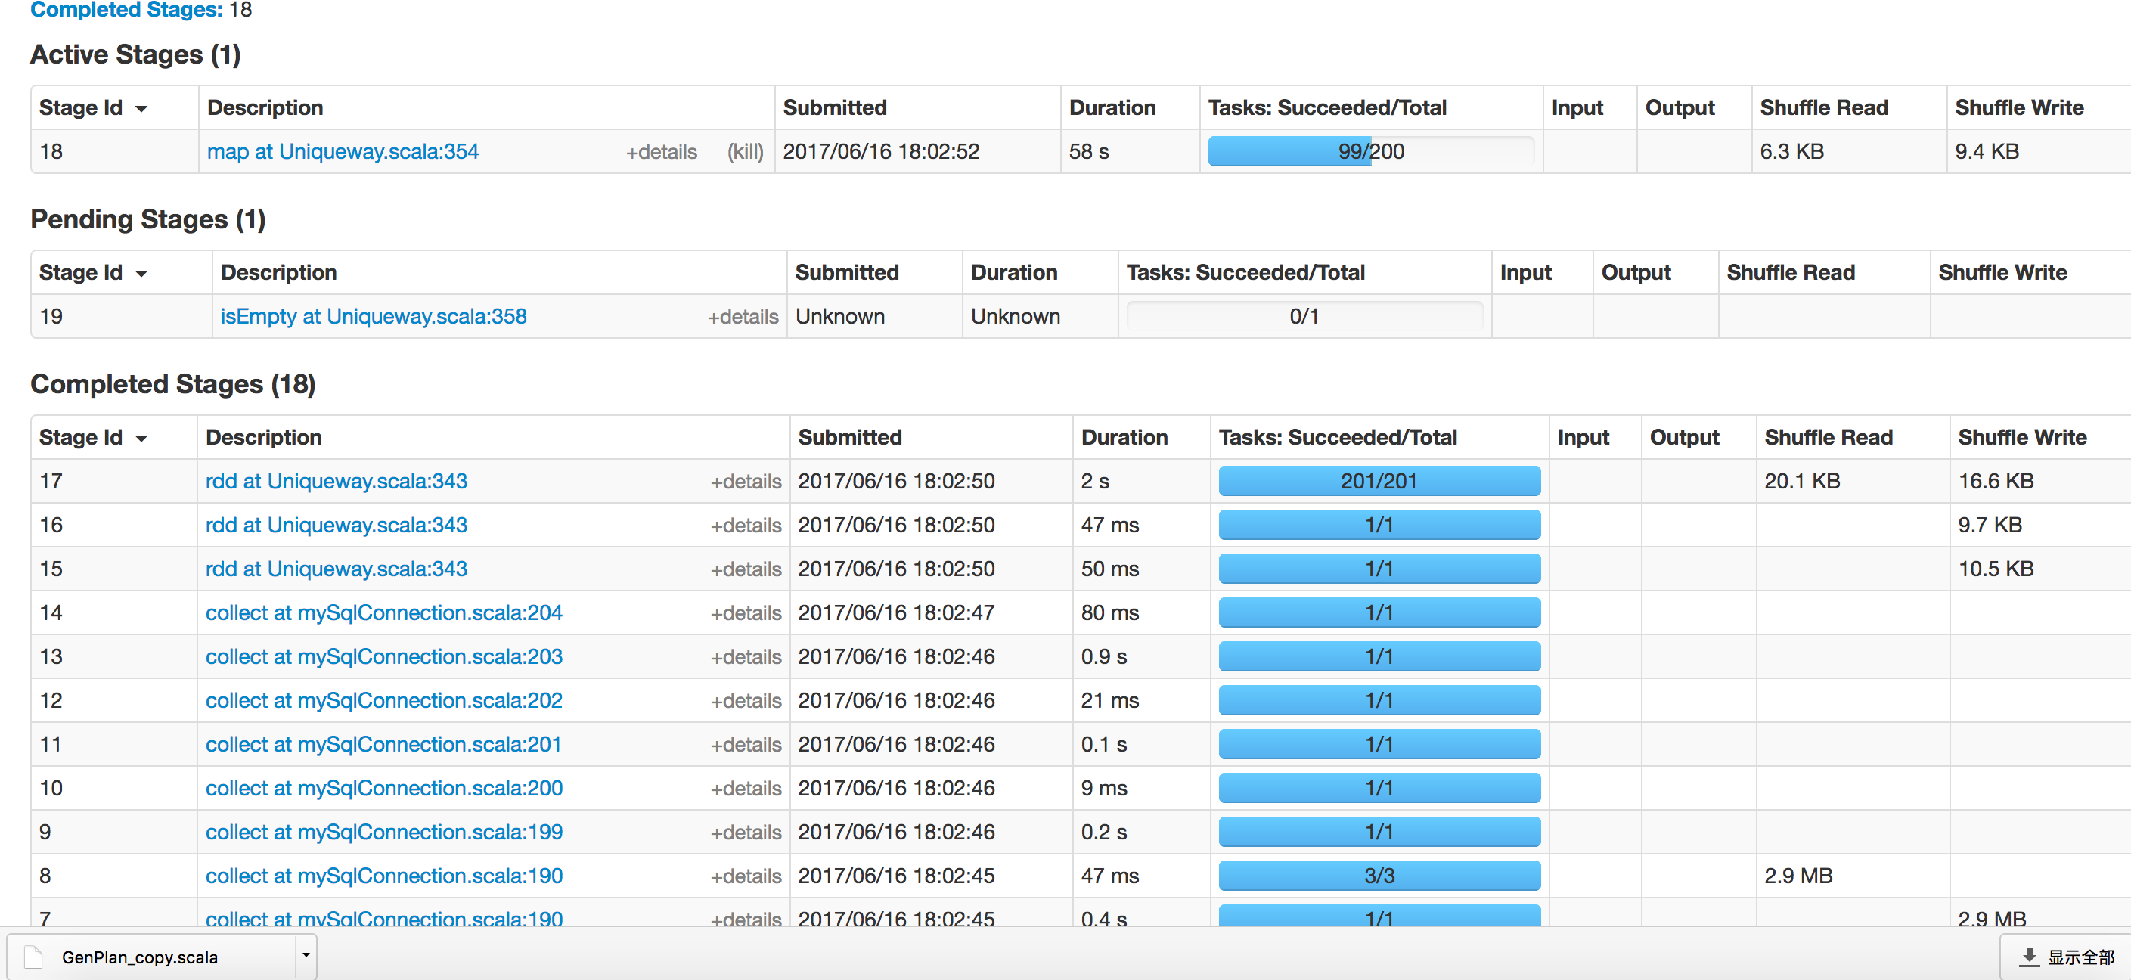
Task: Open isEmpty at Uniqueway.scala:358 link
Action: coord(373,316)
